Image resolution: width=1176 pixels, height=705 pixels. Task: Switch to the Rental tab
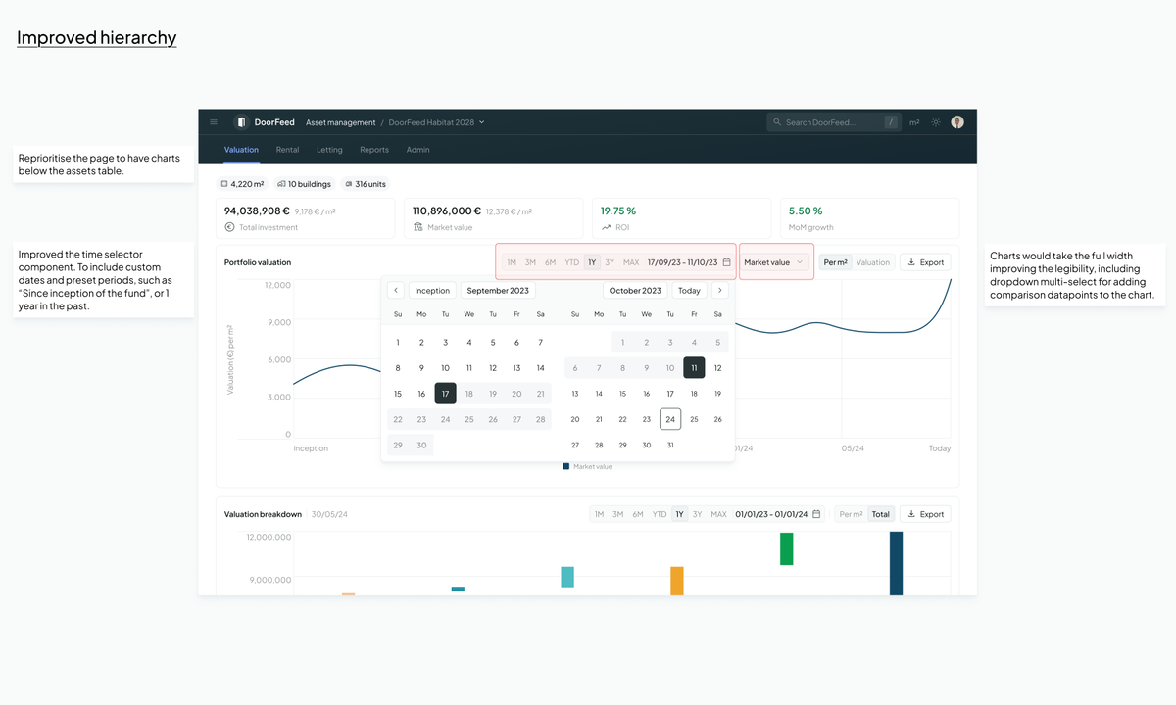[287, 150]
